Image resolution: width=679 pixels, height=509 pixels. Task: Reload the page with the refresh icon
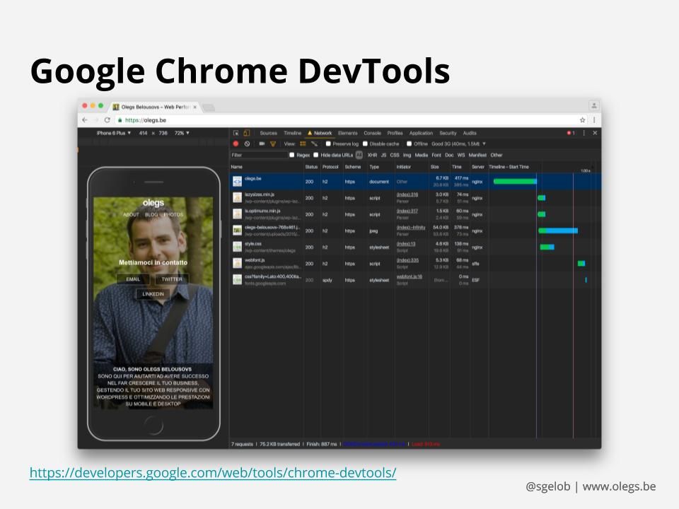pos(107,120)
